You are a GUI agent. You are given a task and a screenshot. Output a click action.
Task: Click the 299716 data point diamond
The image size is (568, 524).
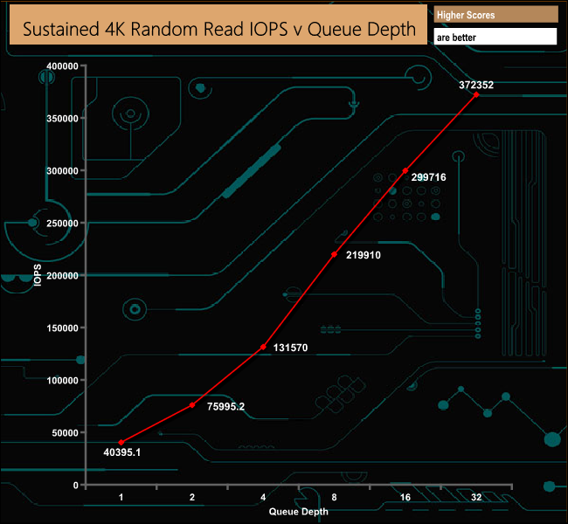click(405, 170)
